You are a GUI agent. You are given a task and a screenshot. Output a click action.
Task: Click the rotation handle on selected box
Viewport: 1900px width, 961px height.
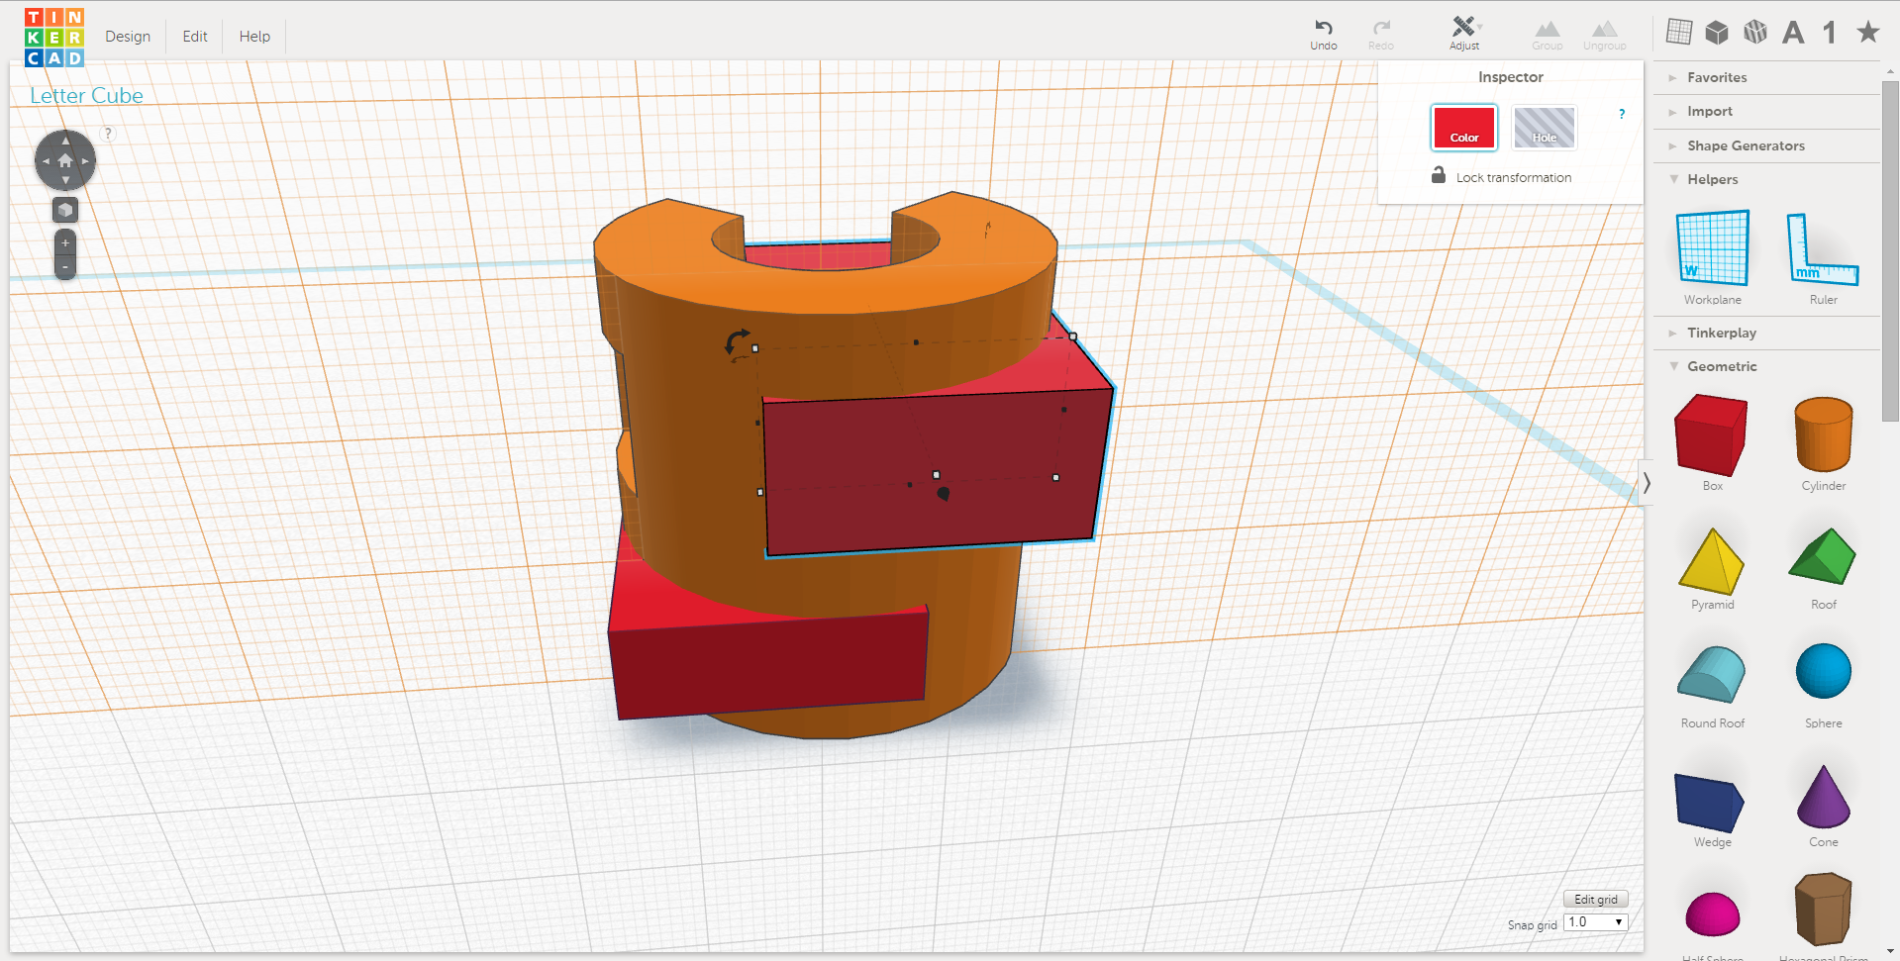coord(737,344)
